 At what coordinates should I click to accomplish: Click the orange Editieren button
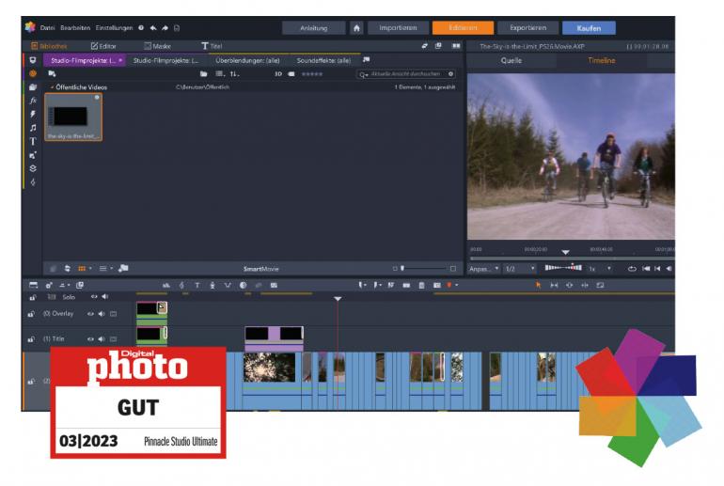(x=463, y=27)
